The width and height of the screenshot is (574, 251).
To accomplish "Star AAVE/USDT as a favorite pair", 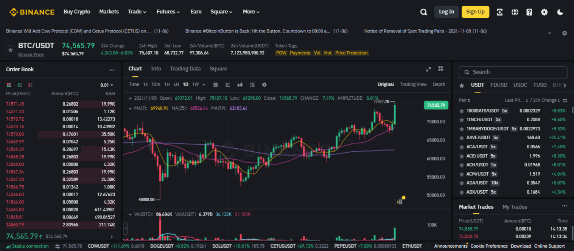I will pyautogui.click(x=462, y=137).
